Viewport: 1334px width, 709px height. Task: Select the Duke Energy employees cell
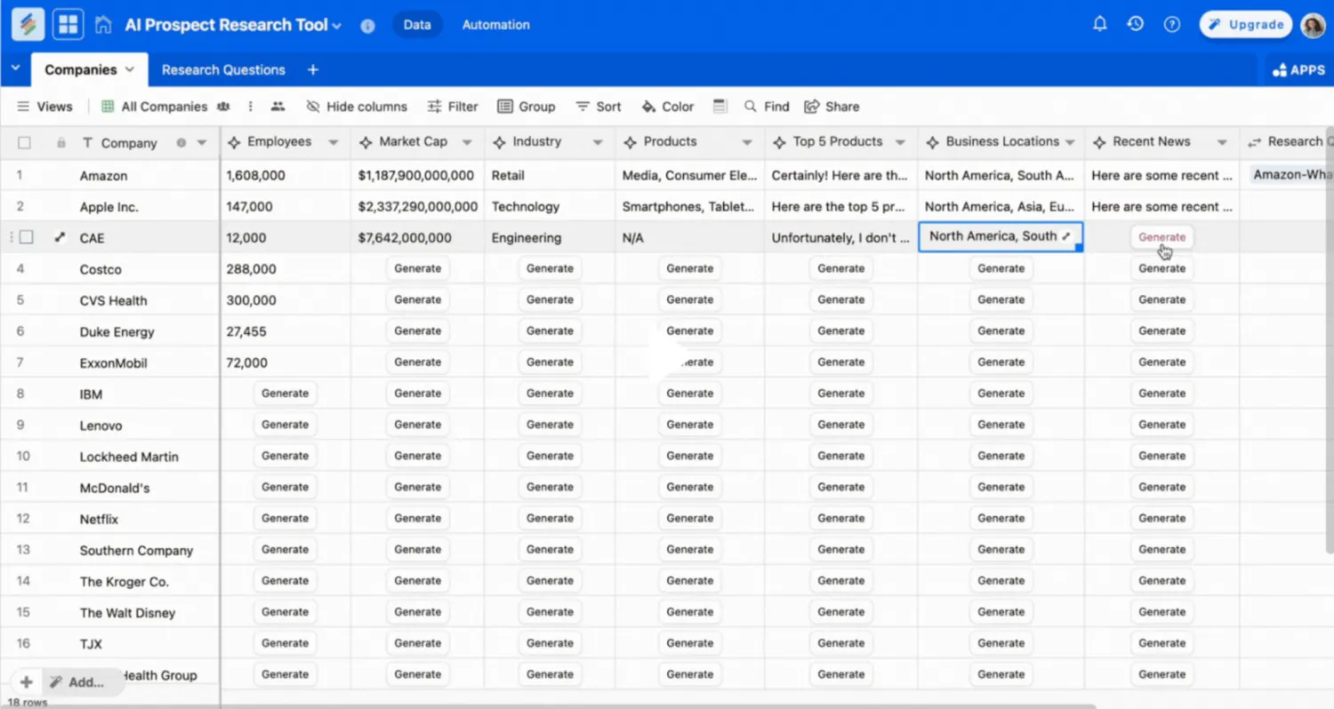pyautogui.click(x=285, y=331)
